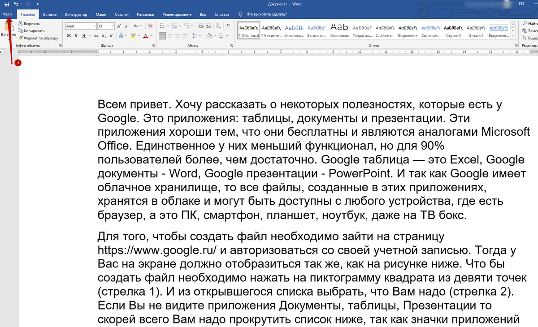Apply yellow text highlight color

133,36
